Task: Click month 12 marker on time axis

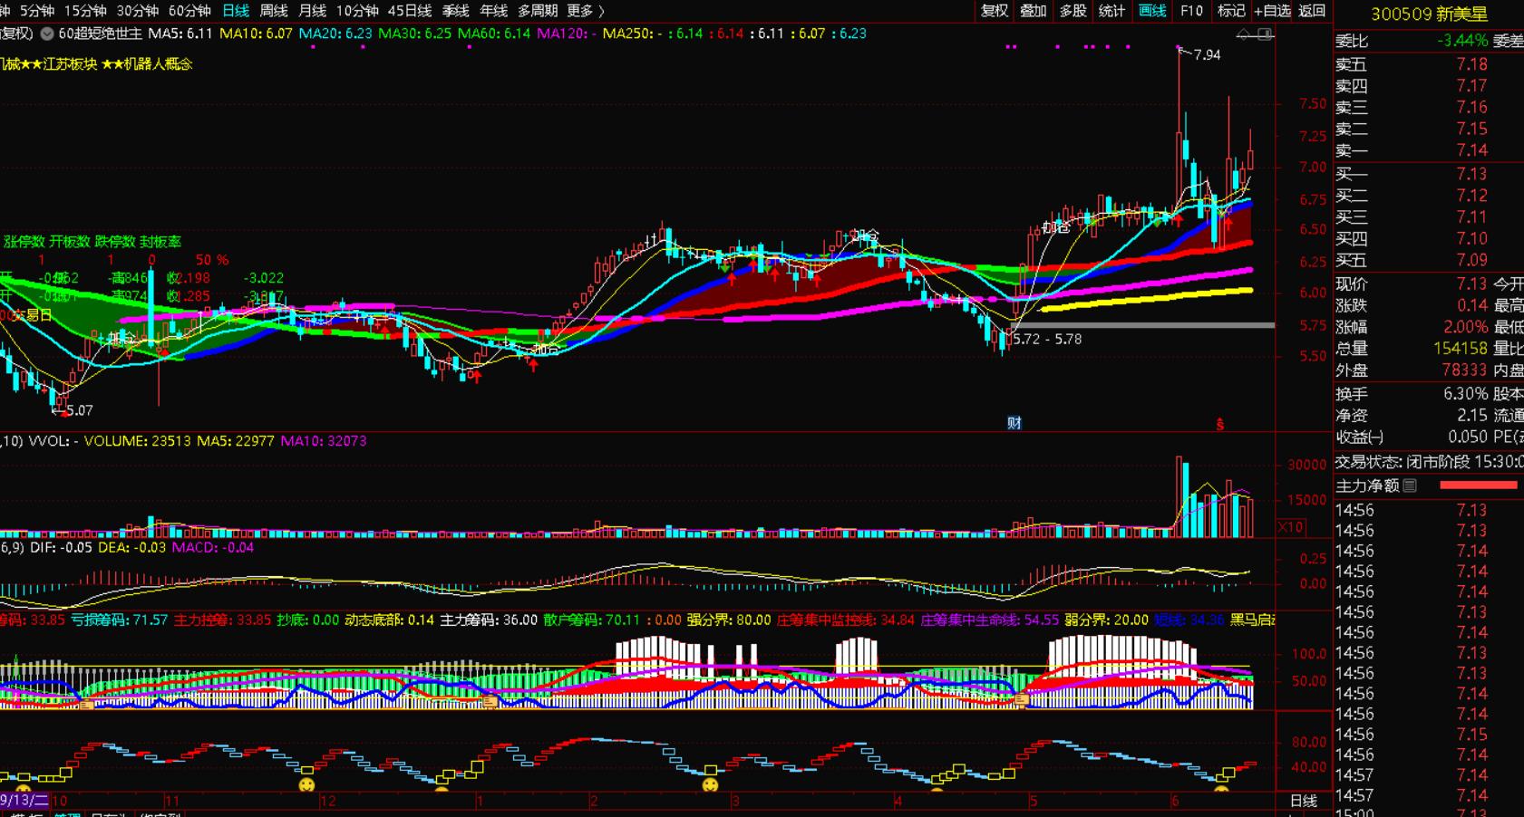Action: point(328,802)
